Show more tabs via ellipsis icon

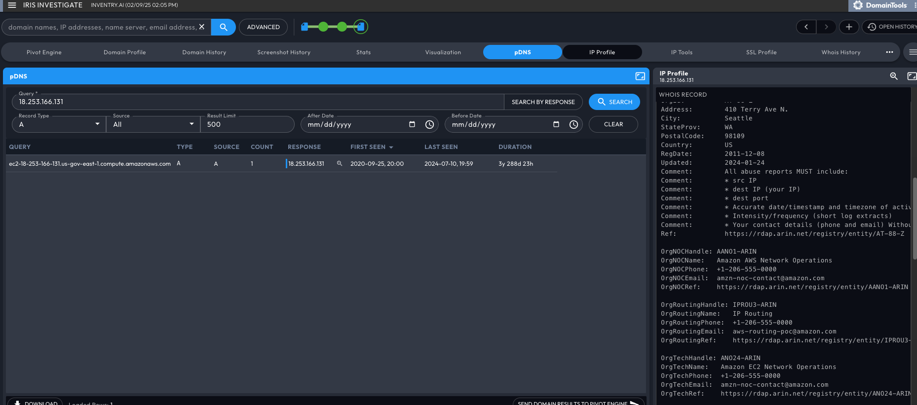(889, 52)
